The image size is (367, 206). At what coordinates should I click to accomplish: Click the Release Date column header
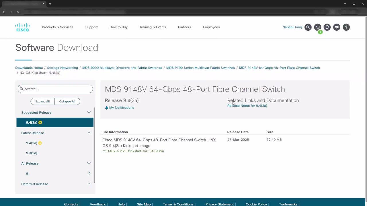click(238, 132)
